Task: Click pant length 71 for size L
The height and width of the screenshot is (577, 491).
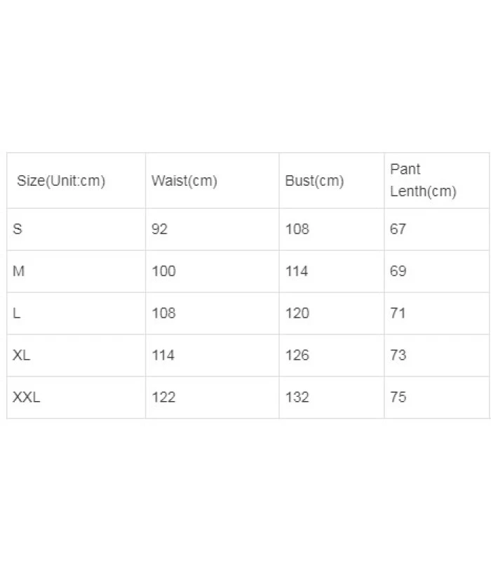Action: tap(398, 313)
